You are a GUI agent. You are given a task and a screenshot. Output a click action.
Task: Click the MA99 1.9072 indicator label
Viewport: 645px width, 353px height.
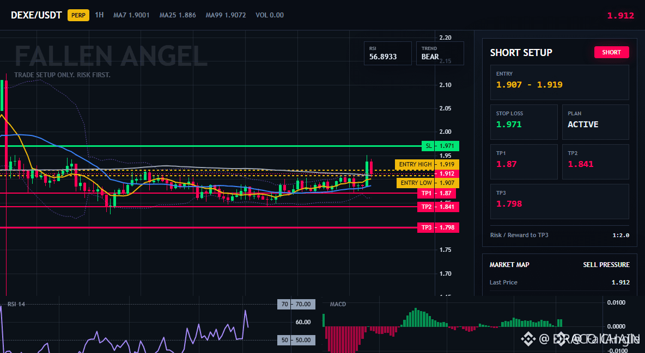(226, 15)
